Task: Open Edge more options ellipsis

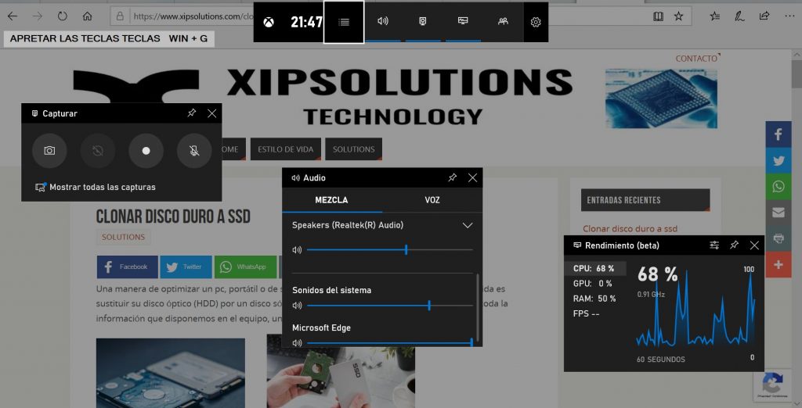Action: pyautogui.click(x=789, y=16)
